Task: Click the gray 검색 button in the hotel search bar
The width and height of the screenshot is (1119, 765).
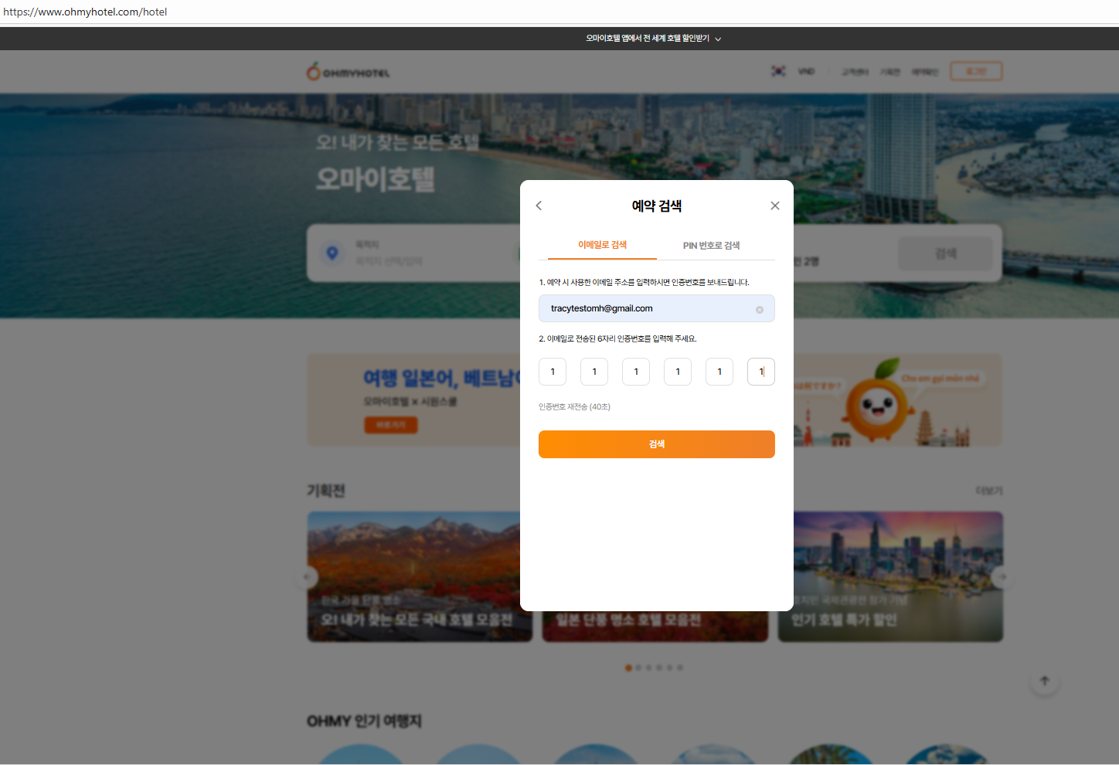Action: 945,253
